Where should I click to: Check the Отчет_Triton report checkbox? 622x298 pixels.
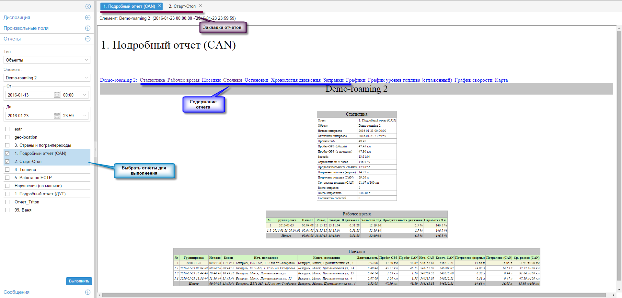pyautogui.click(x=7, y=202)
